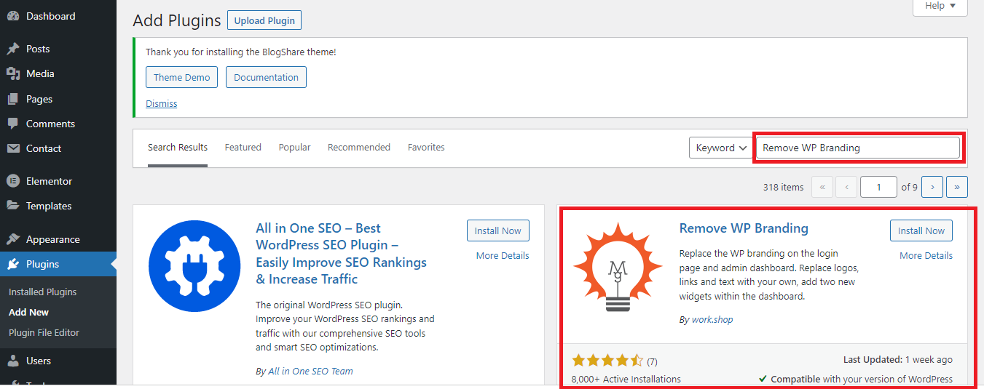
Task: Click the current page number field
Action: (878, 187)
